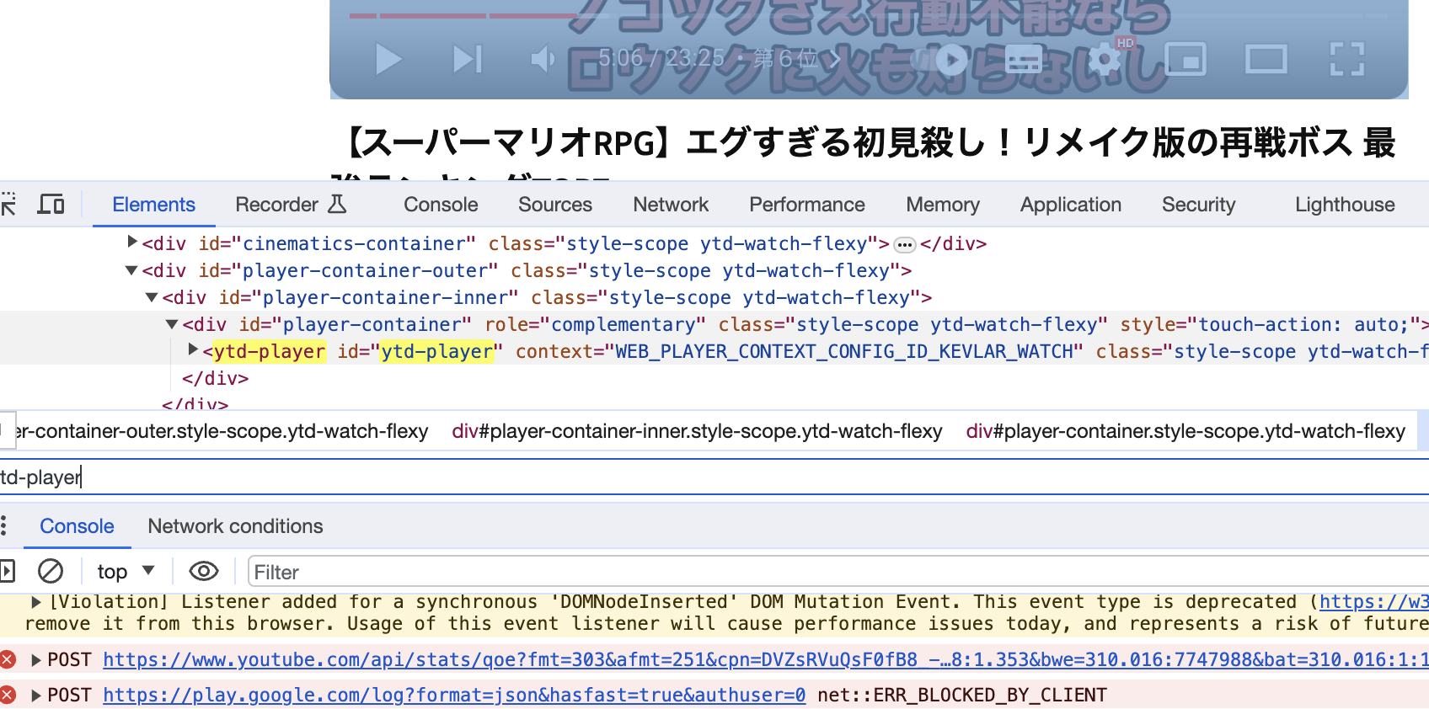This screenshot has width=1429, height=709.
Task: Toggle the device toolbar icon
Action: pos(51,204)
